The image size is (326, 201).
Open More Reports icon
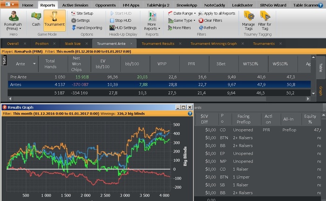tap(152, 16)
